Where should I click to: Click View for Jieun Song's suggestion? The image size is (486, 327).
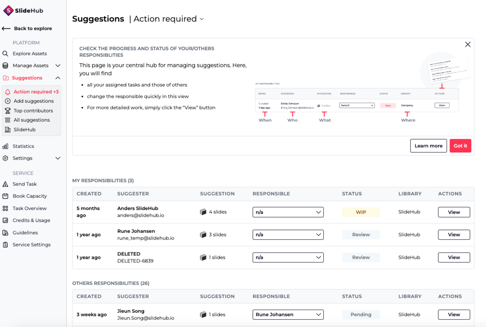tap(454, 314)
